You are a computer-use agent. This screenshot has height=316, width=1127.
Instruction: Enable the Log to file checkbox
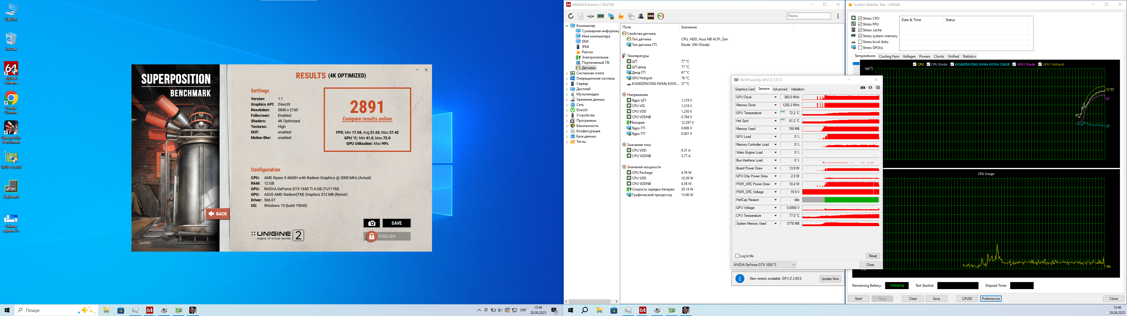pyautogui.click(x=738, y=256)
